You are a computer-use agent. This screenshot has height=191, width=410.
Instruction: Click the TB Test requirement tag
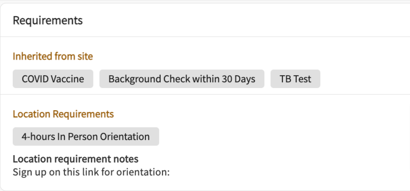[295, 79]
